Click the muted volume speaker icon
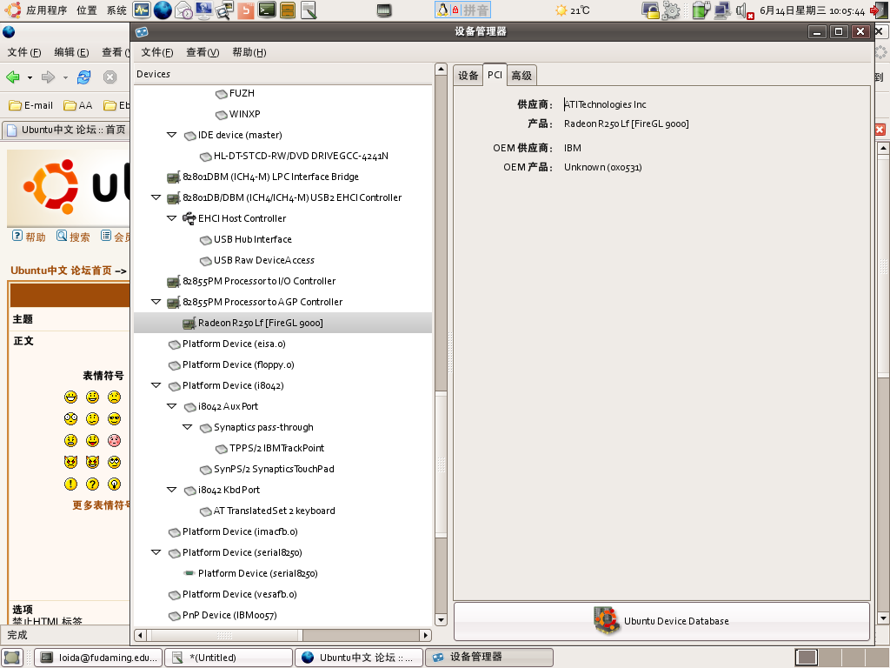This screenshot has height=668, width=890. click(744, 10)
